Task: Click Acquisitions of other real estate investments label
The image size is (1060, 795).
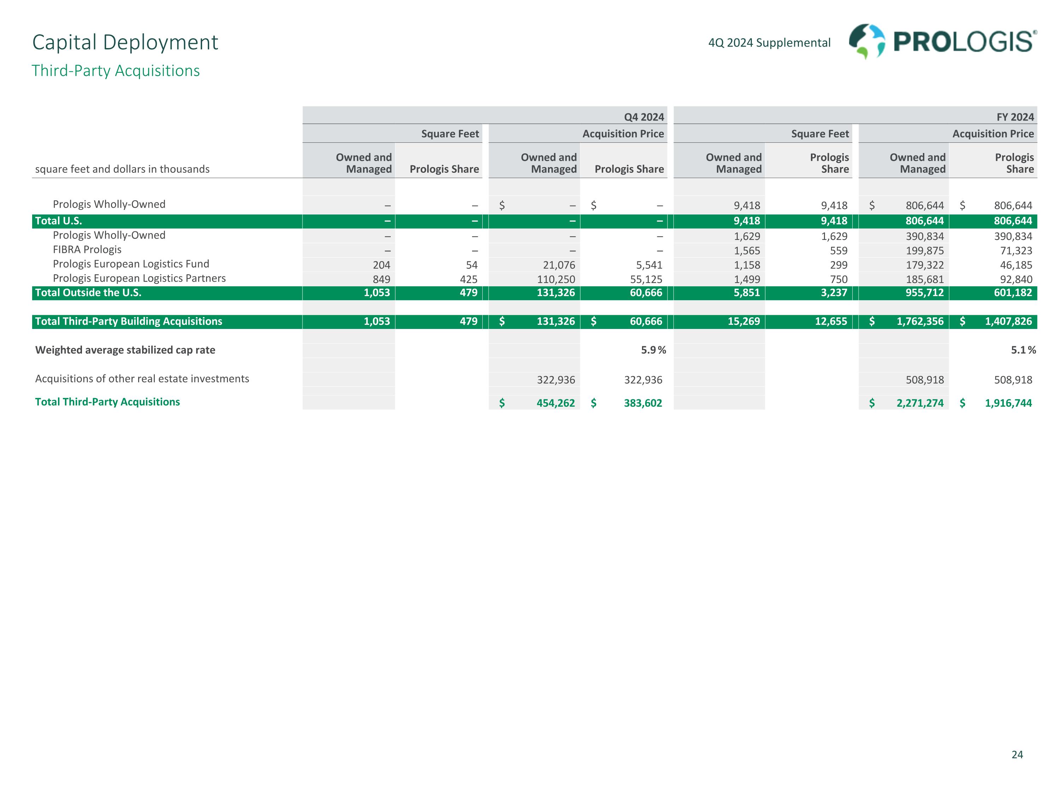Action: 142,379
